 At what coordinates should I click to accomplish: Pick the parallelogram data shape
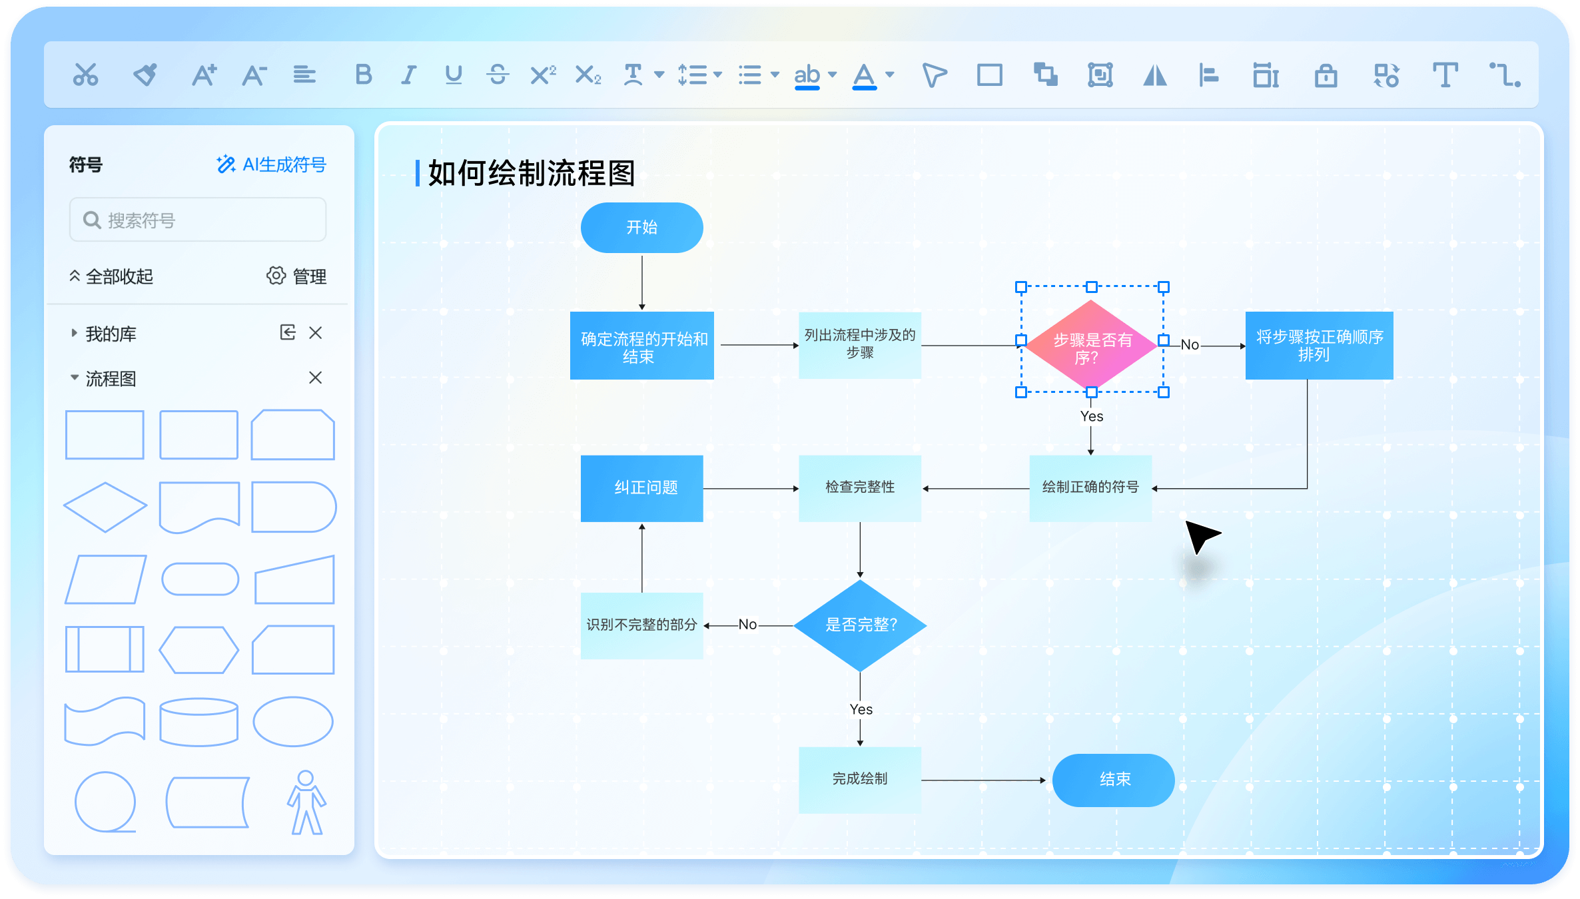[105, 579]
